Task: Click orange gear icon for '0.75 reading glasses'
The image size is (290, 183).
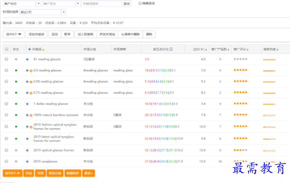Action: tap(31, 93)
